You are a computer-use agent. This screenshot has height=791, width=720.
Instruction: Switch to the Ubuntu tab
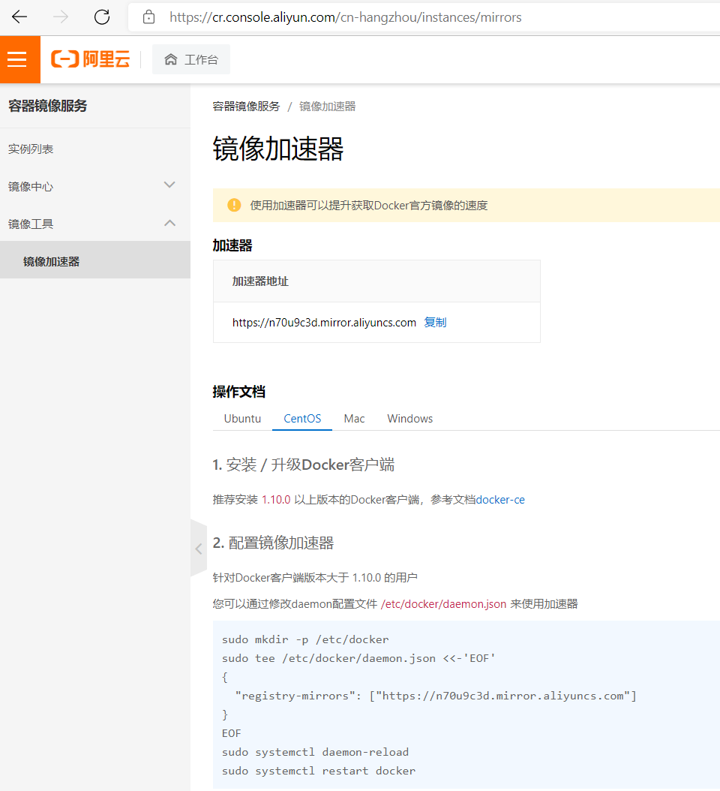click(x=242, y=419)
